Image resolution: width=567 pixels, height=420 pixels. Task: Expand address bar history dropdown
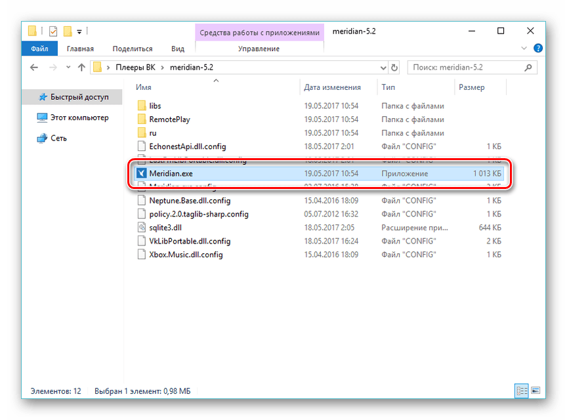click(383, 68)
